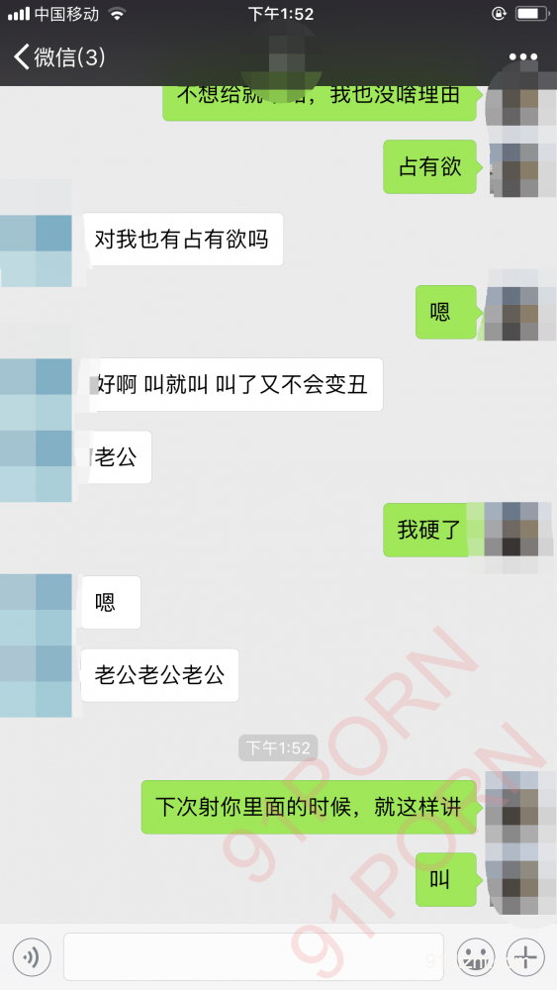Tap the back arrow to return to 微信
557x990 pixels.
tap(21, 56)
